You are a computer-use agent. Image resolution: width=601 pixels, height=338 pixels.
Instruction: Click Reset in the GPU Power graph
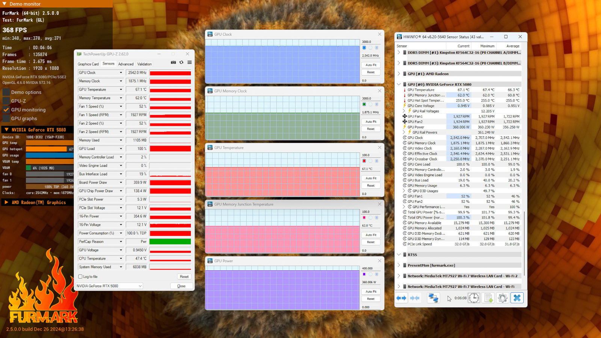pos(371,299)
